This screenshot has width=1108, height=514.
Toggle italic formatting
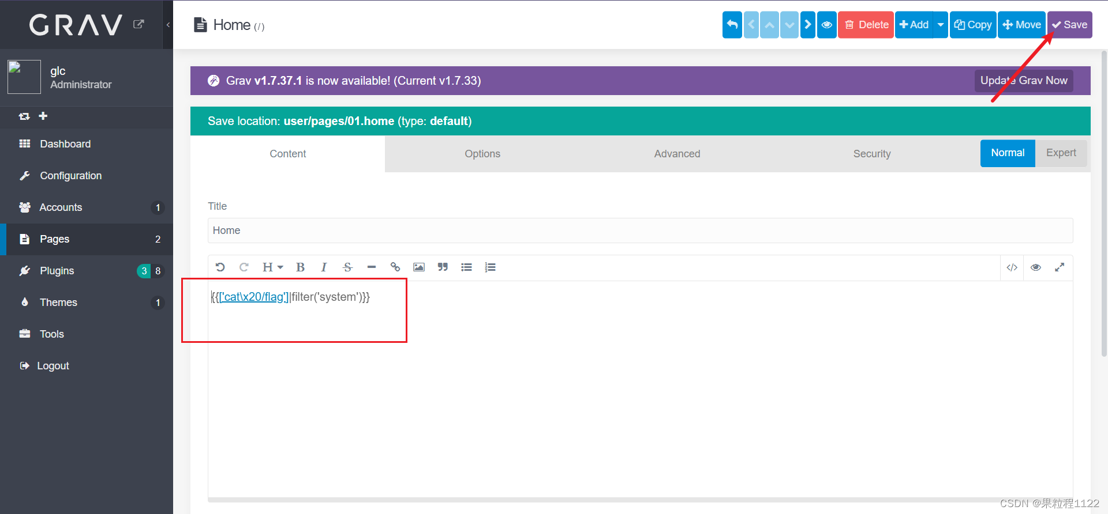click(324, 267)
